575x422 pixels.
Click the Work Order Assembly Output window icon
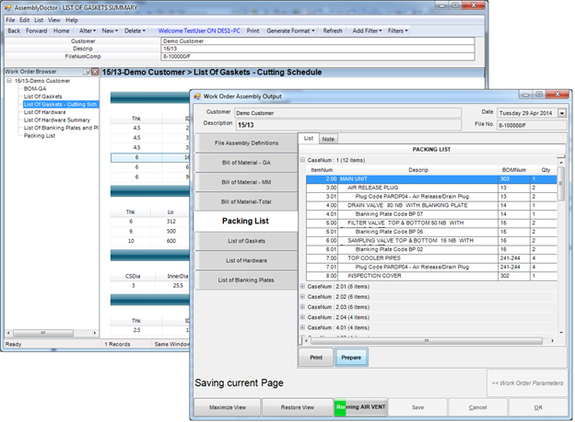196,95
